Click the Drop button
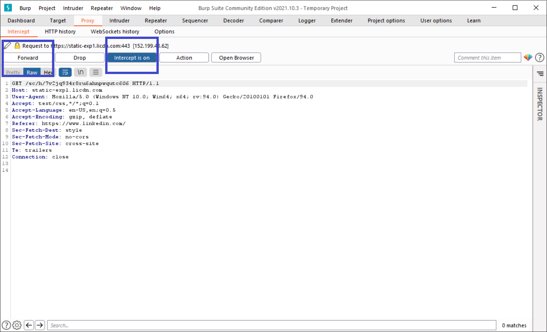Image resolution: width=547 pixels, height=332 pixels. (80, 58)
